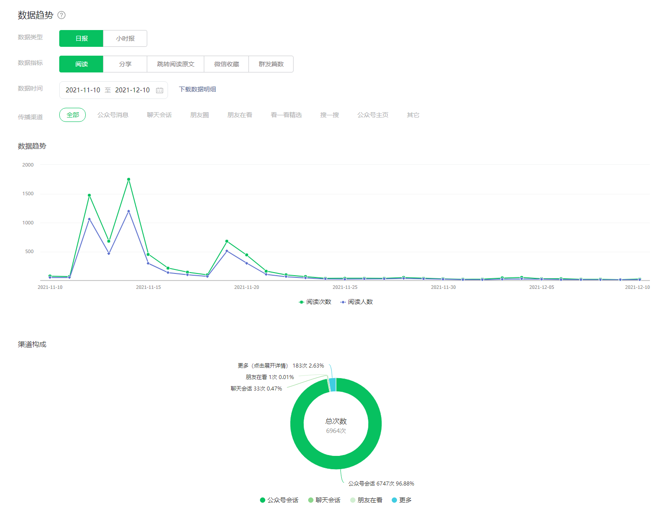Viewport: 653px width, 512px height.
Task: Click 下载数据明细 download link
Action: tap(197, 89)
